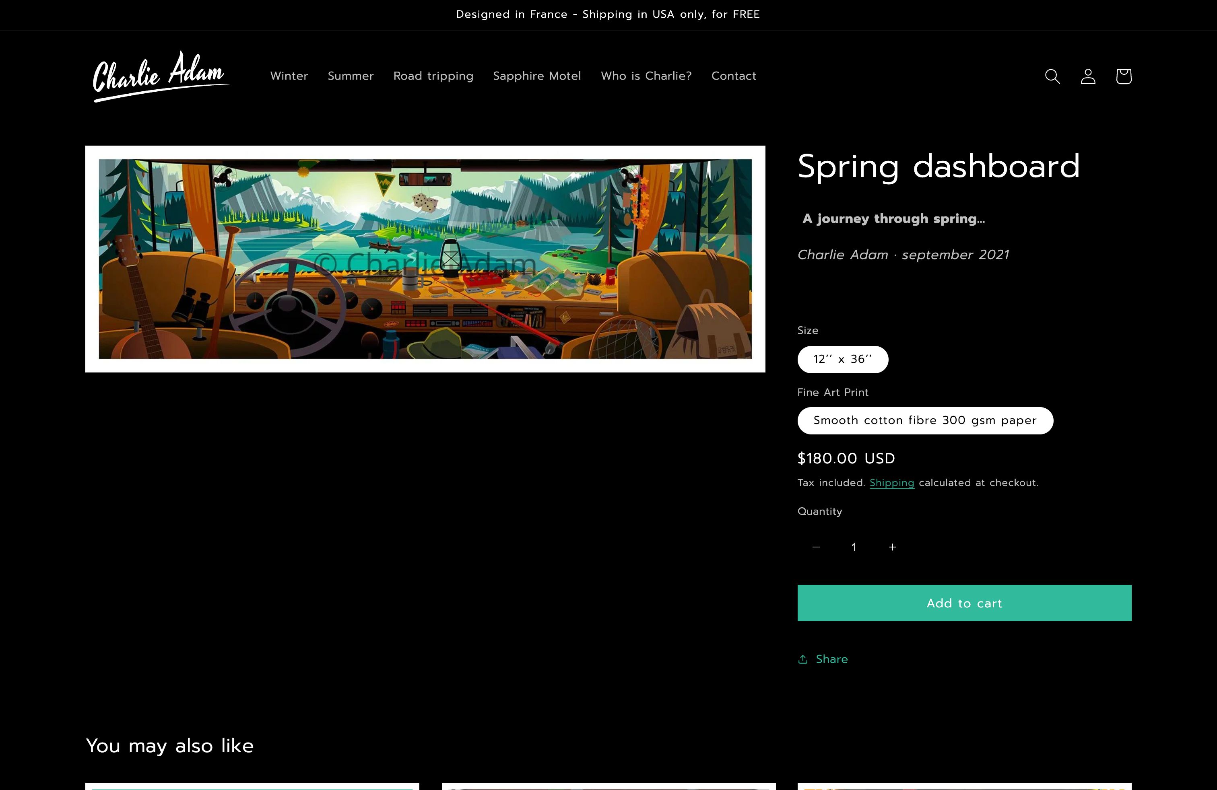1217x790 pixels.
Task: Click the Share text link
Action: [x=831, y=659]
